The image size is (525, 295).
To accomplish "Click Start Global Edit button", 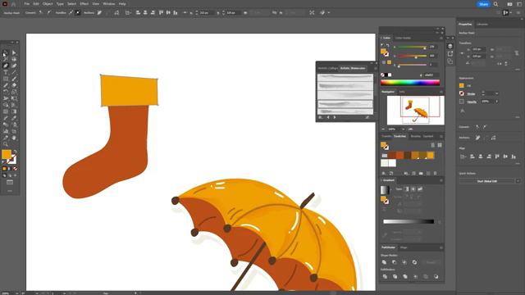I will click(486, 181).
